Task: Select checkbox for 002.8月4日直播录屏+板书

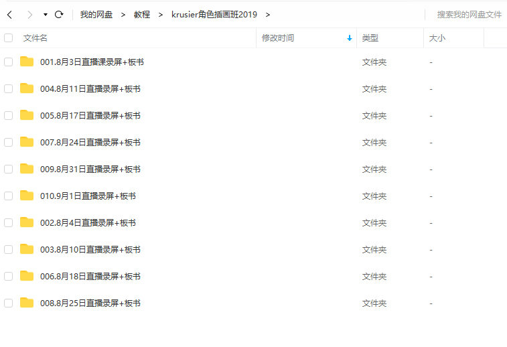Action: coord(9,222)
